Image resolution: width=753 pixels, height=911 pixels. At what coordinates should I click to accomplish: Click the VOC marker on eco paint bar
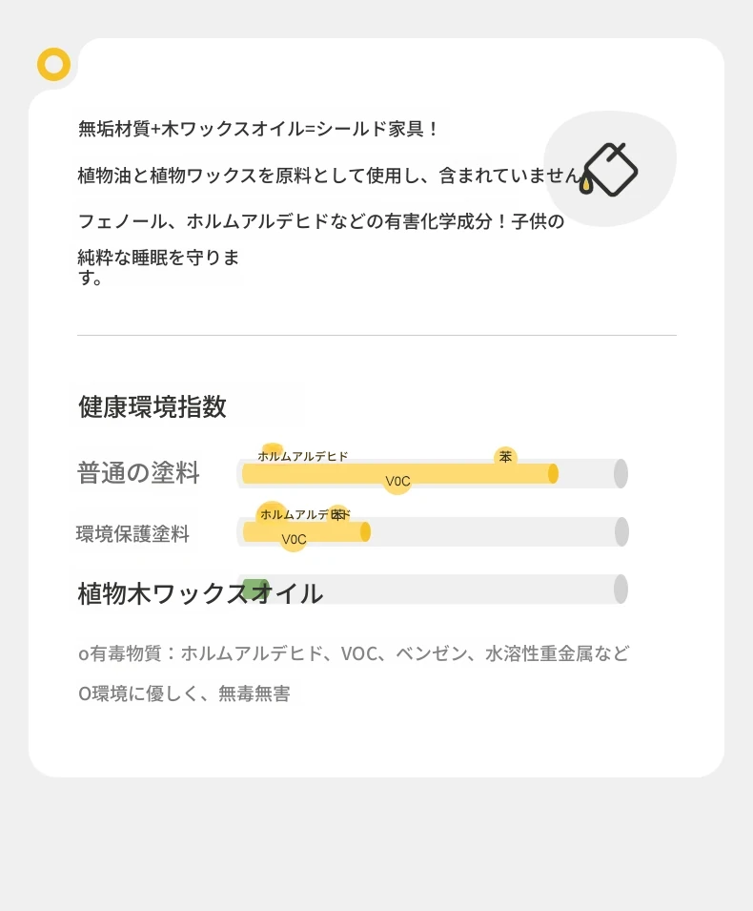point(294,539)
